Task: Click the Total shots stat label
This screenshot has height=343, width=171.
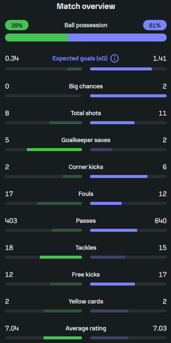Action: 86,113
